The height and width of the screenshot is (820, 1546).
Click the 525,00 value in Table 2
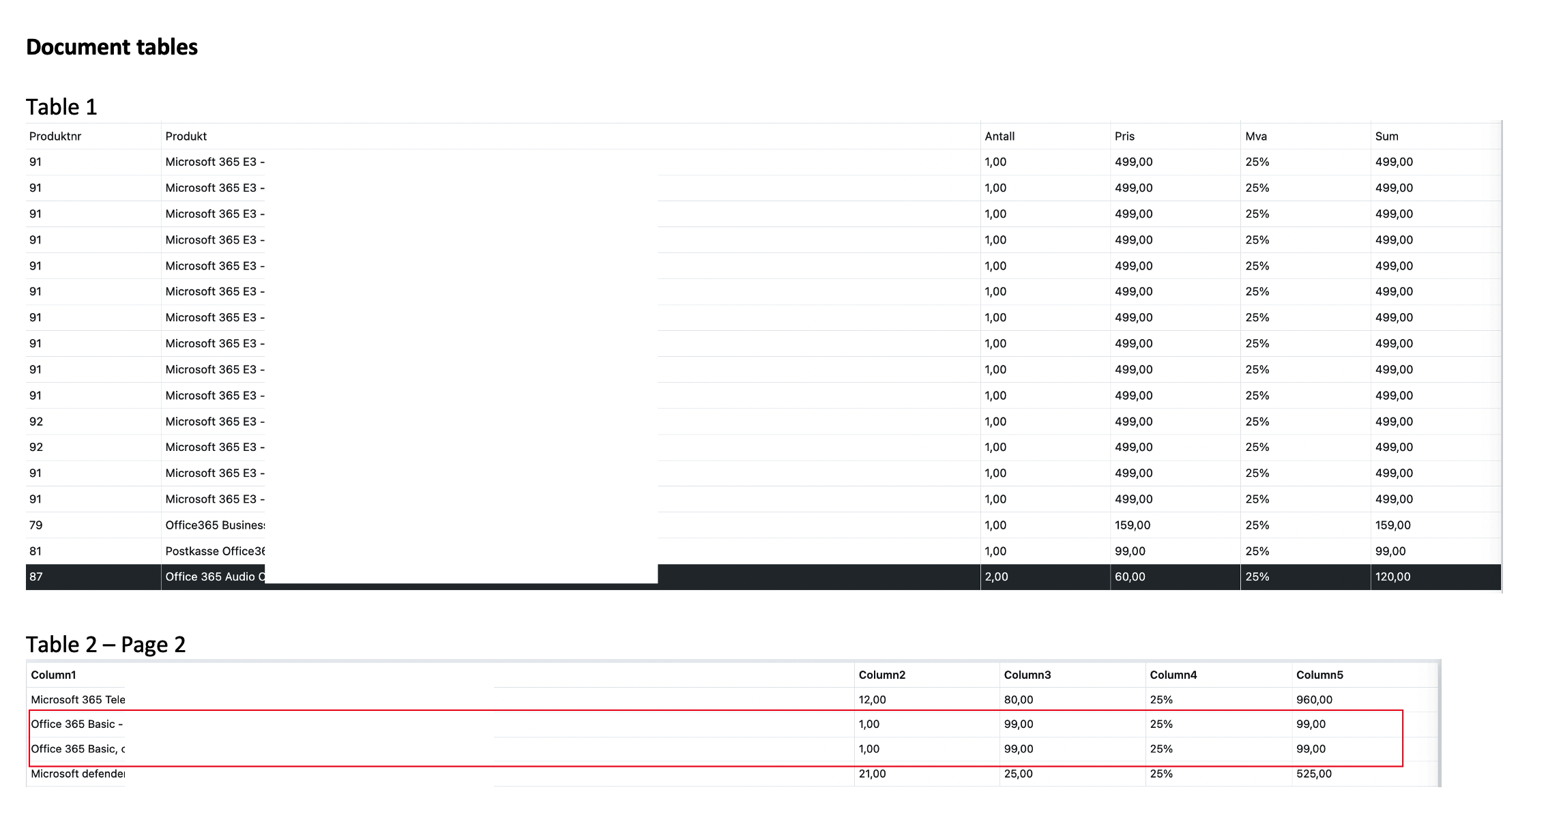(x=1314, y=774)
